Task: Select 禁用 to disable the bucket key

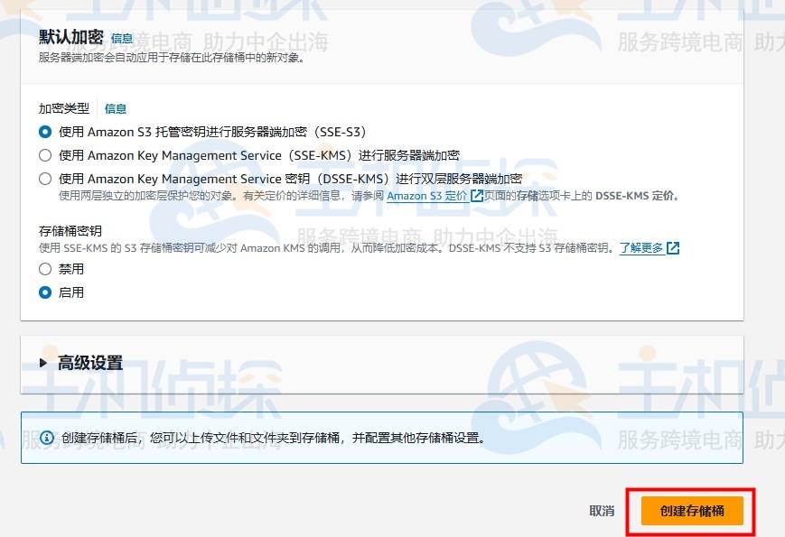Action: tap(45, 268)
